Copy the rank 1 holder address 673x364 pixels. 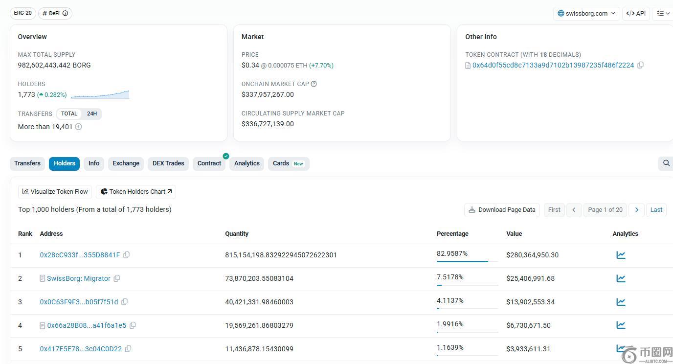tap(127, 255)
